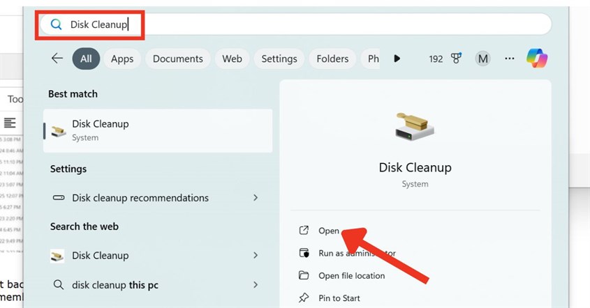Click the Disk Cleanup web result icon

point(57,256)
